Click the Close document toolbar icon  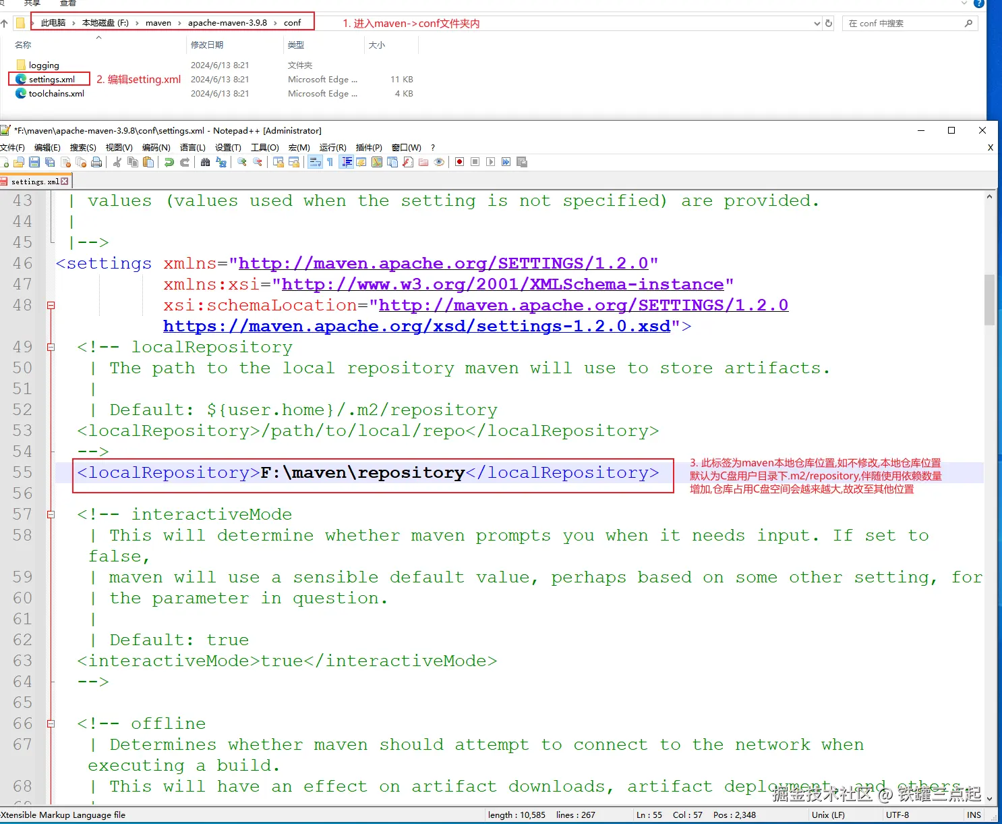65,162
